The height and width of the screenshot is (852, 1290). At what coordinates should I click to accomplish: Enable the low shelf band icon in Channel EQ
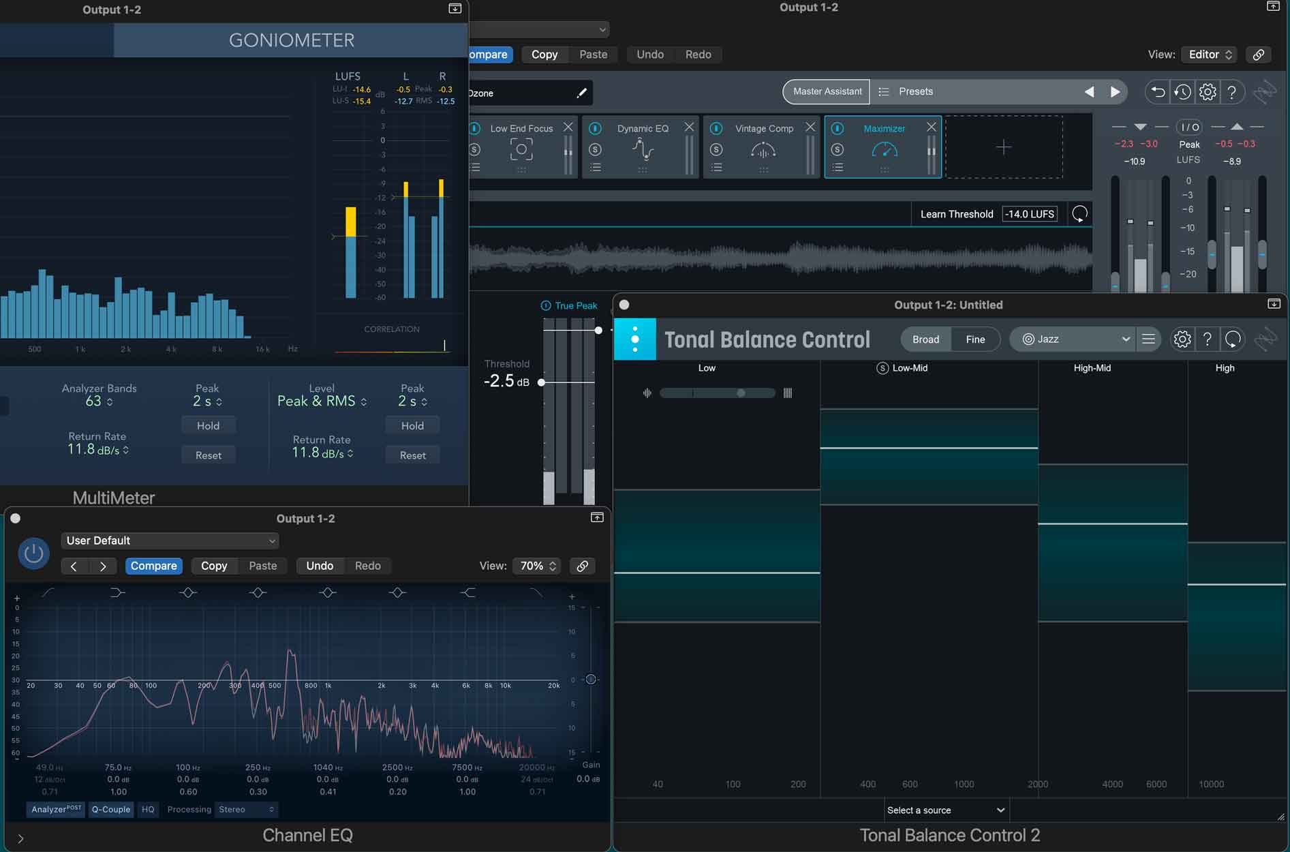(x=117, y=593)
